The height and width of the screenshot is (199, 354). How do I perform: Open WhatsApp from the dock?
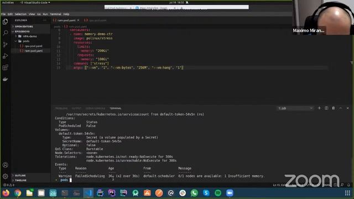(194, 193)
